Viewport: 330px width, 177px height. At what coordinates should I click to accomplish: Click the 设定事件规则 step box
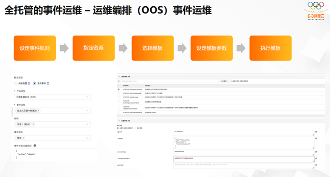click(x=35, y=48)
